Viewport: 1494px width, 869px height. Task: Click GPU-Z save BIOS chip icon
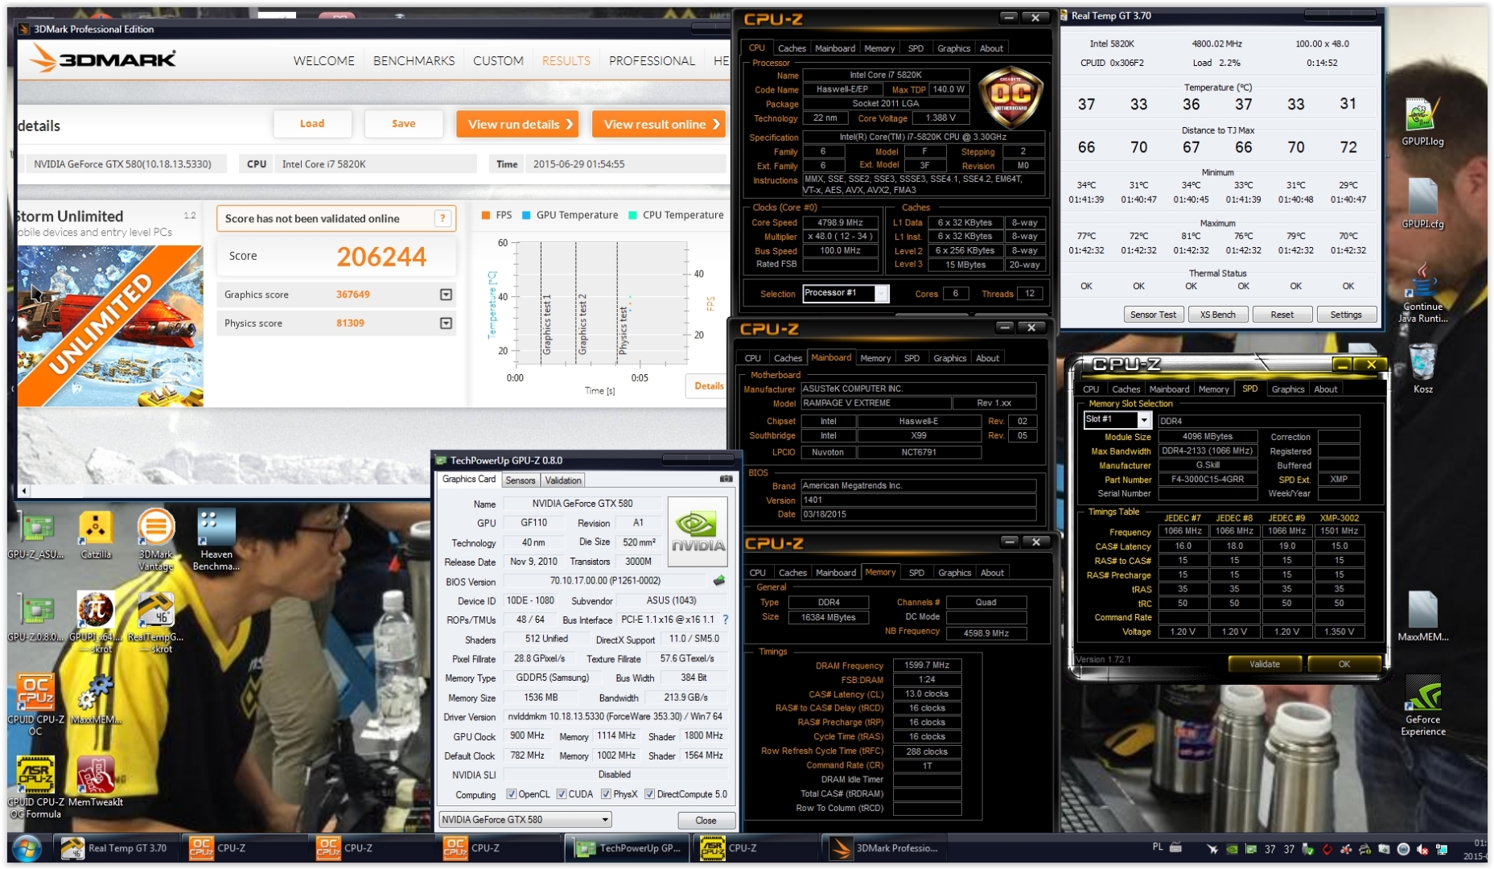(x=719, y=580)
